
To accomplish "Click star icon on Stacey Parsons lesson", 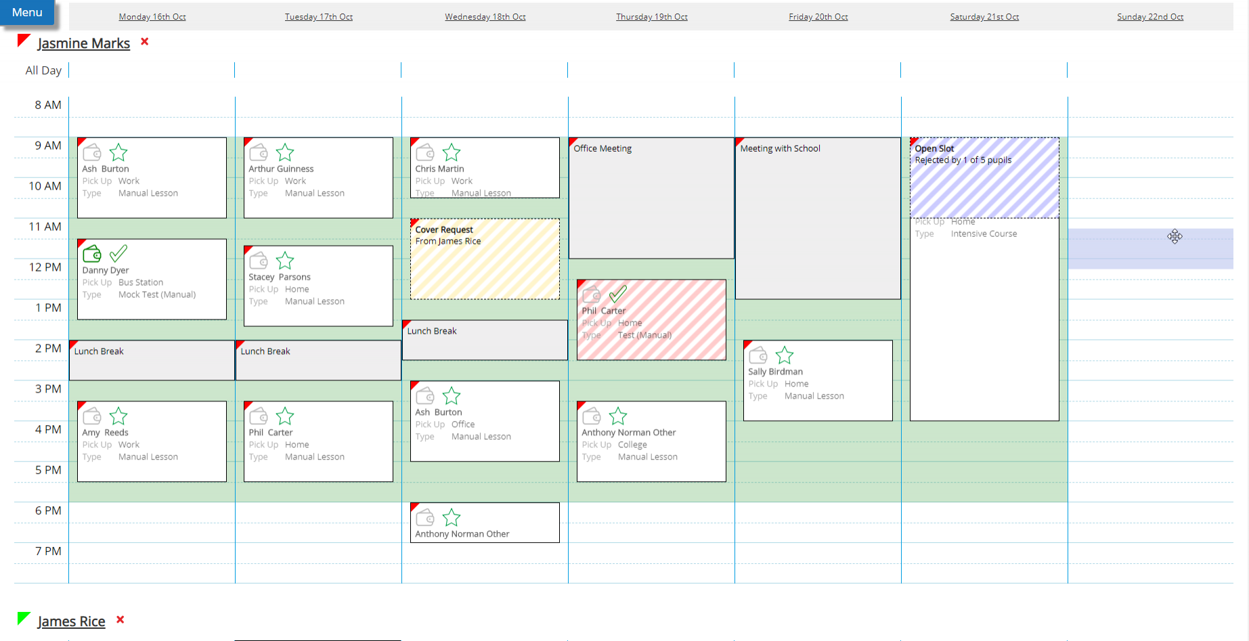I will [x=285, y=261].
